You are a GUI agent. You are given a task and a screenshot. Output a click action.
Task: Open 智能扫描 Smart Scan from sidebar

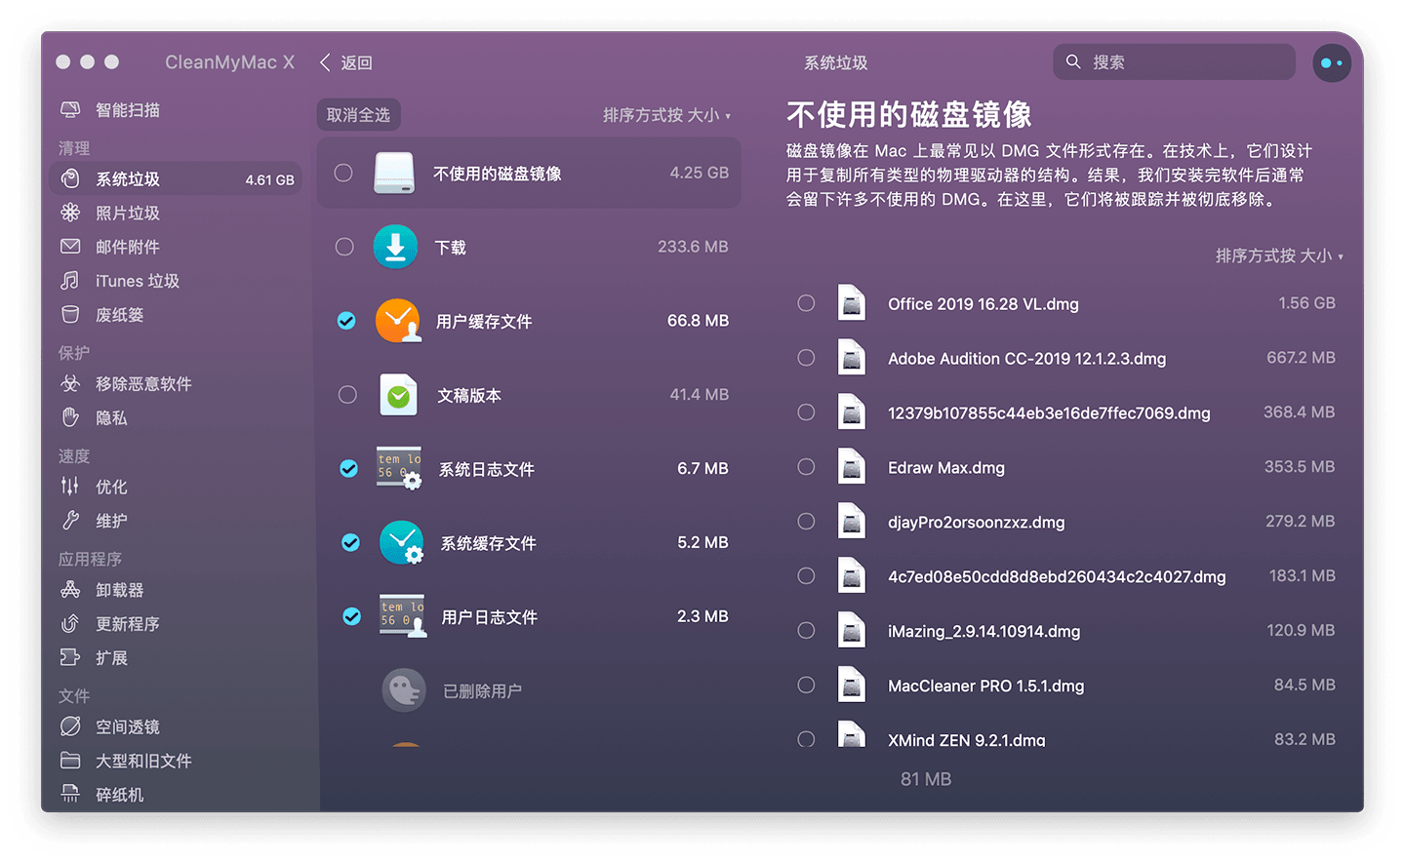click(127, 110)
